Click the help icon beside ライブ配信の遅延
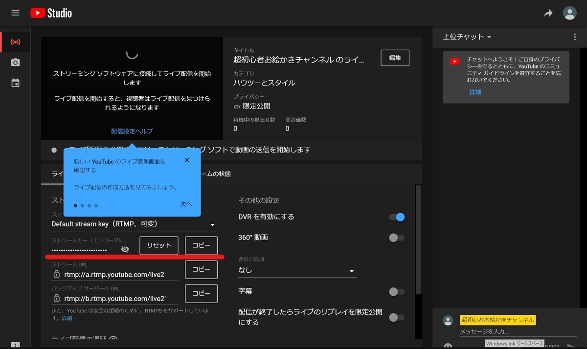Image resolution: width=587 pixels, height=349 pixels. (113, 339)
